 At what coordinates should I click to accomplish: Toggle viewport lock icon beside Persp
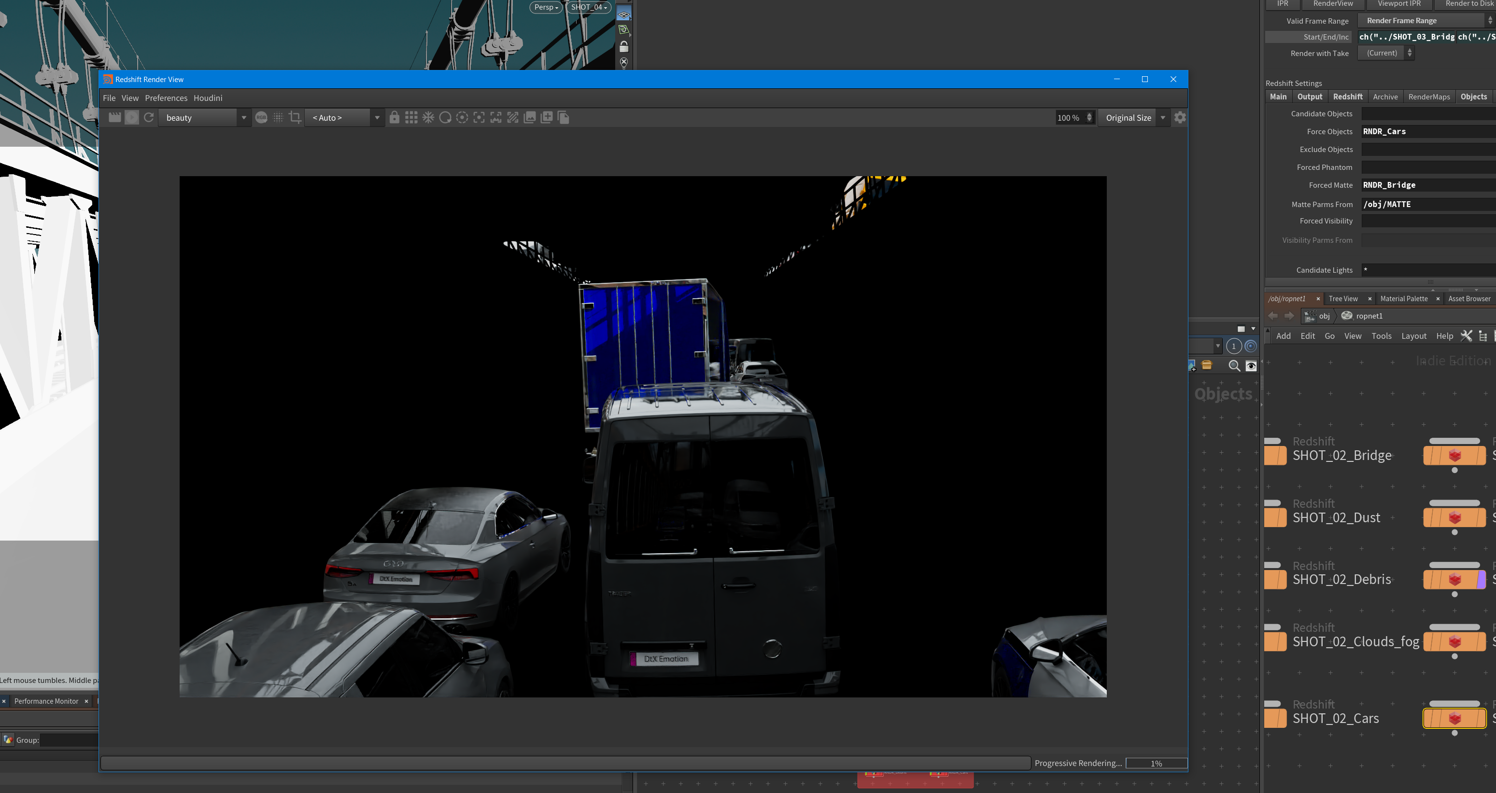click(624, 46)
